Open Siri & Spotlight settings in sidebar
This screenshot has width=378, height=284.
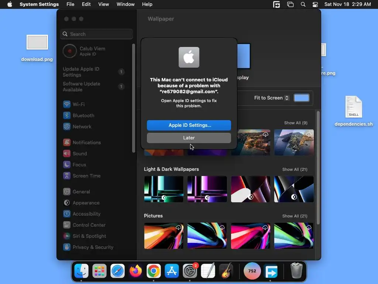[85, 236]
